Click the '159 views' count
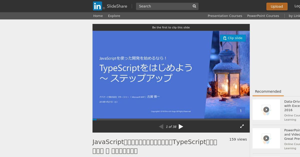 point(238,139)
